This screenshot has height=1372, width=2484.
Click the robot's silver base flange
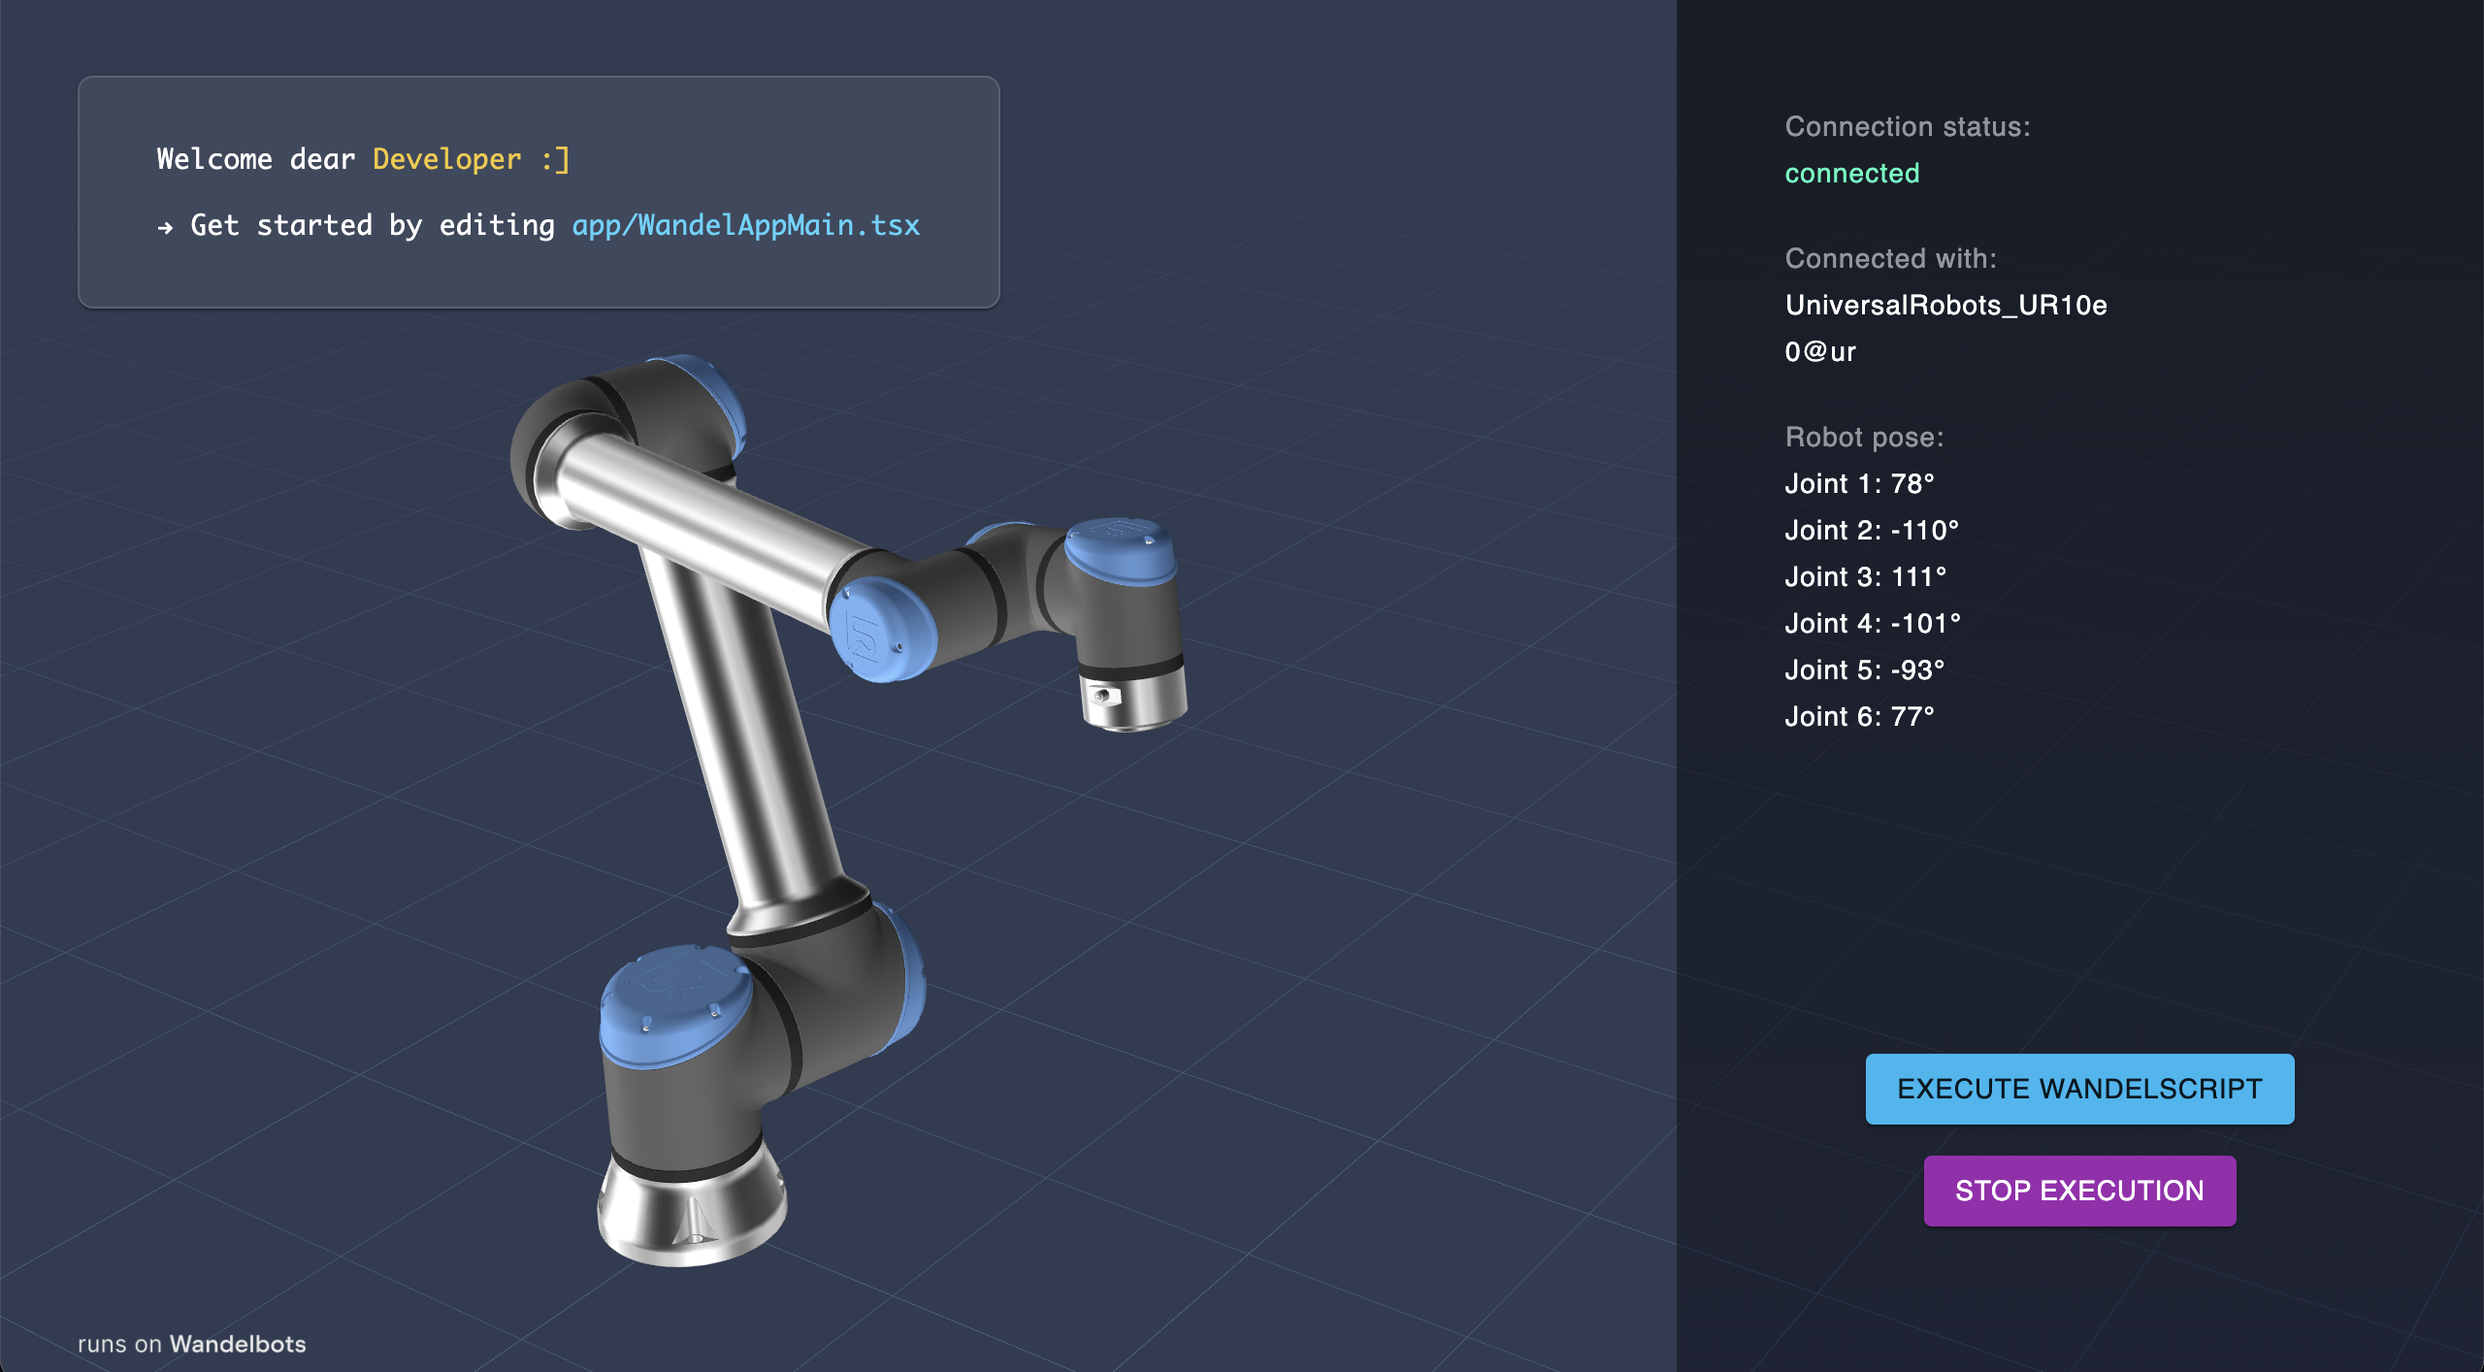click(x=691, y=1208)
